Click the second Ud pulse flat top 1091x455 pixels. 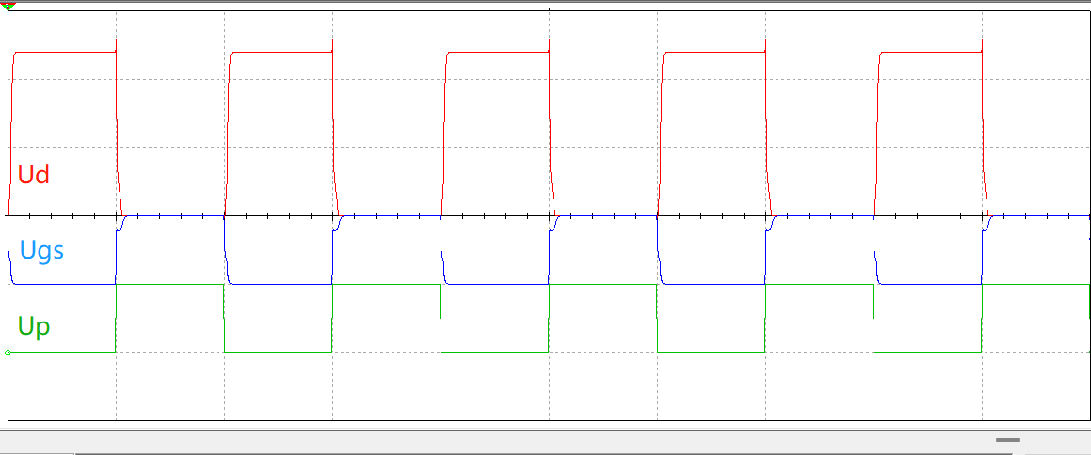[x=281, y=52]
